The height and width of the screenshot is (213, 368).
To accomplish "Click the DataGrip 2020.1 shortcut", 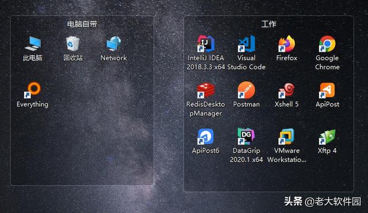I will point(246,136).
